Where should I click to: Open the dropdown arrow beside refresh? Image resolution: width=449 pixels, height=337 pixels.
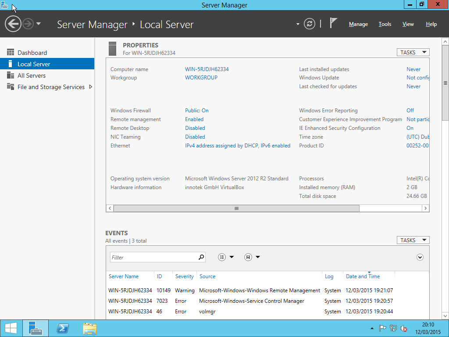pos(298,24)
